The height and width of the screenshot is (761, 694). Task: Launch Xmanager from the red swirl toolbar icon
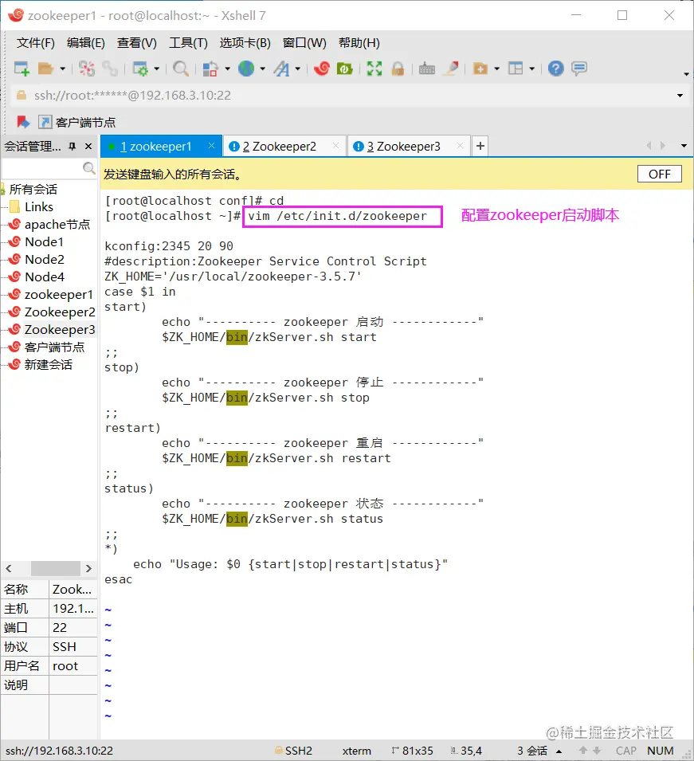(x=321, y=69)
